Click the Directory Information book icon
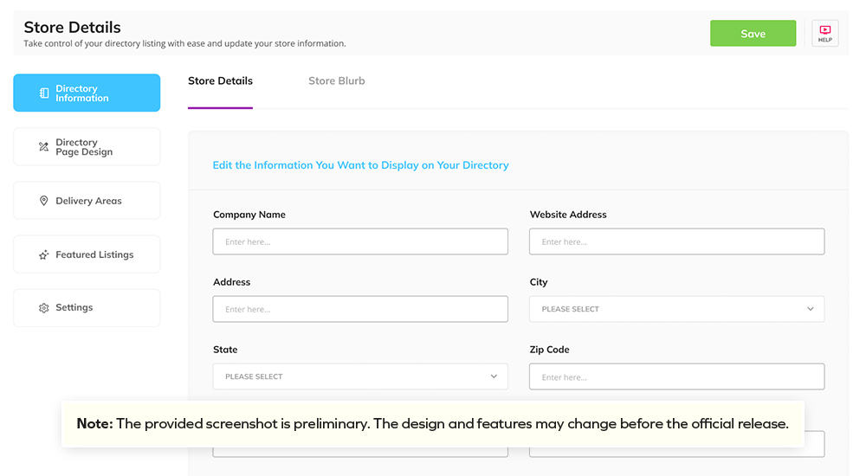The width and height of the screenshot is (866, 476). pos(44,93)
